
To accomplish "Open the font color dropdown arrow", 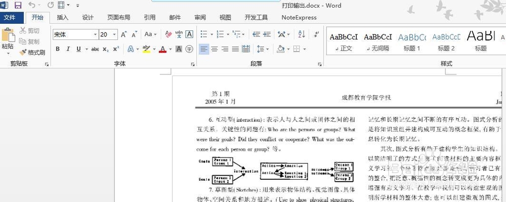I will (x=171, y=50).
